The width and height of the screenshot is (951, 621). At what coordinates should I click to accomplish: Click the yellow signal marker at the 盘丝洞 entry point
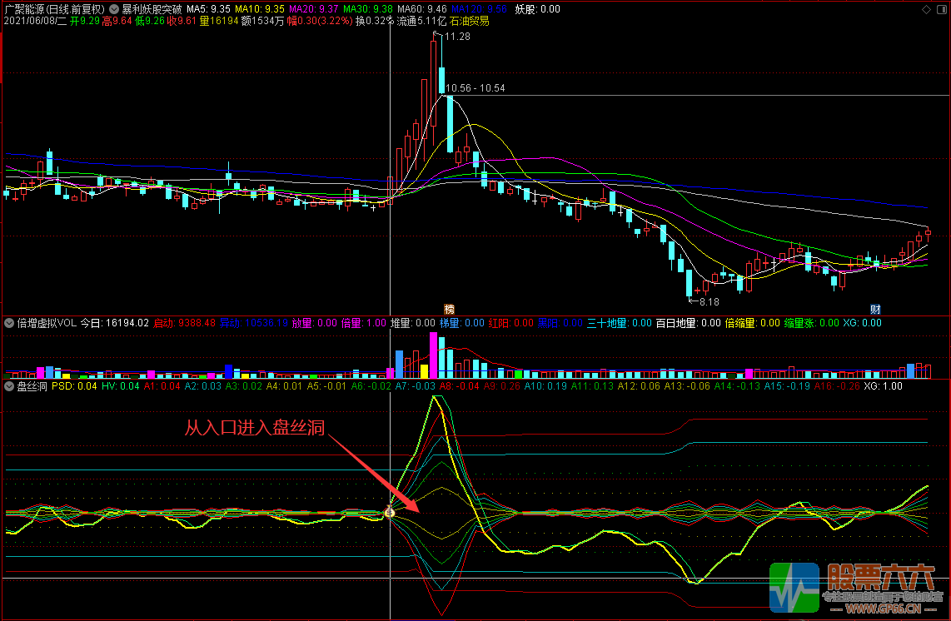390,513
